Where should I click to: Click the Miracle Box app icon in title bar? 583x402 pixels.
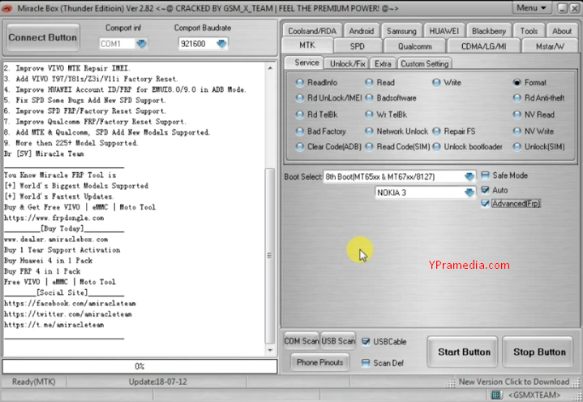tap(6, 8)
